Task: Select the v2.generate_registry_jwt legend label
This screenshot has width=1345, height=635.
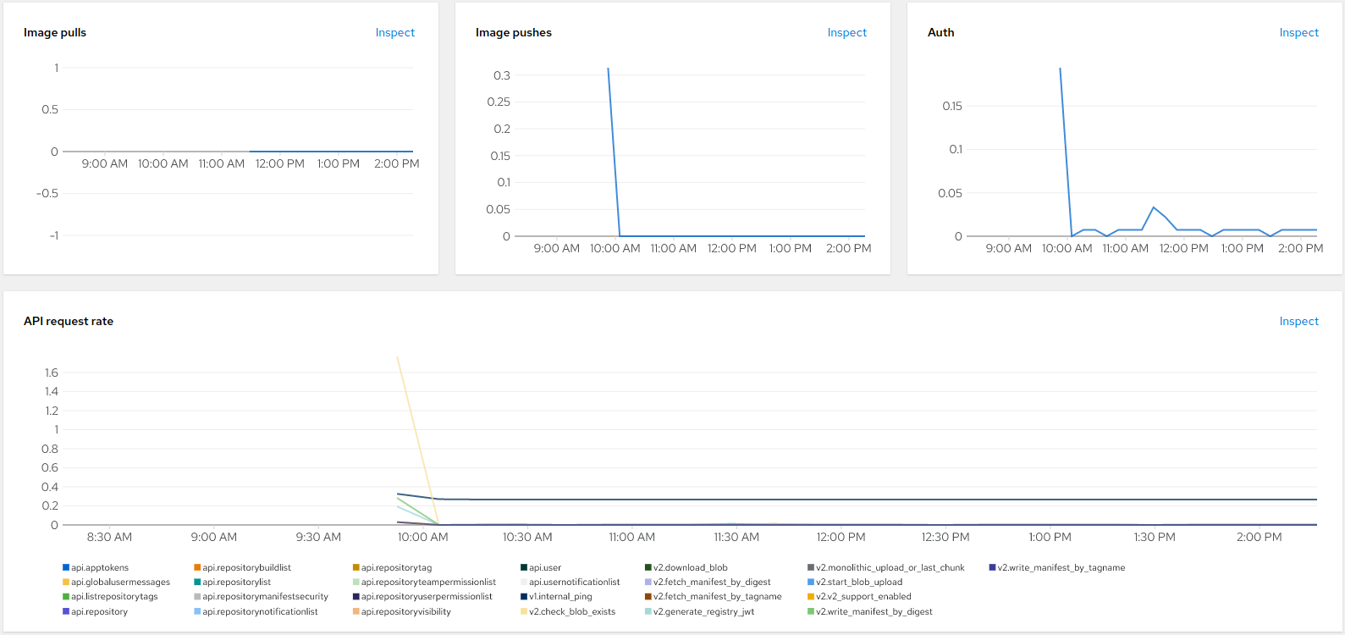Action: pos(703,611)
